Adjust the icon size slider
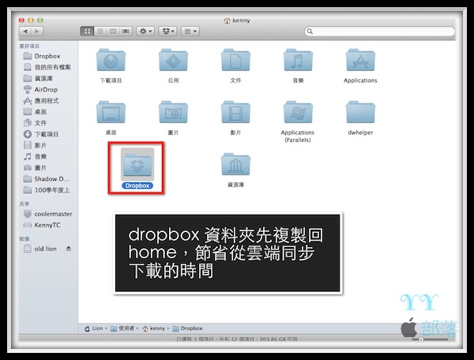The height and width of the screenshot is (360, 474). [420, 339]
